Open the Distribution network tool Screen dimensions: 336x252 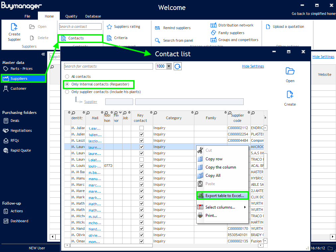pyautogui.click(x=213, y=25)
